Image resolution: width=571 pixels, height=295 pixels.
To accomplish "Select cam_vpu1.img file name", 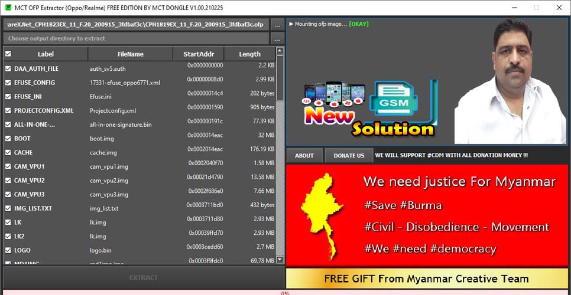I will (109, 166).
